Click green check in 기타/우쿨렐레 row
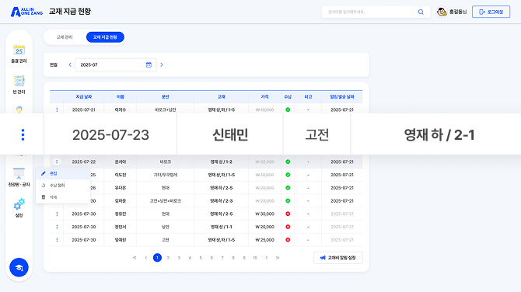The image size is (521, 292). pyautogui.click(x=288, y=175)
